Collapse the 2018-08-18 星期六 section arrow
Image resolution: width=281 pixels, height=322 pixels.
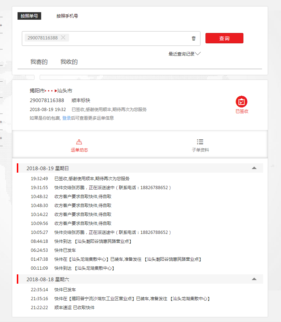[x=254, y=279]
